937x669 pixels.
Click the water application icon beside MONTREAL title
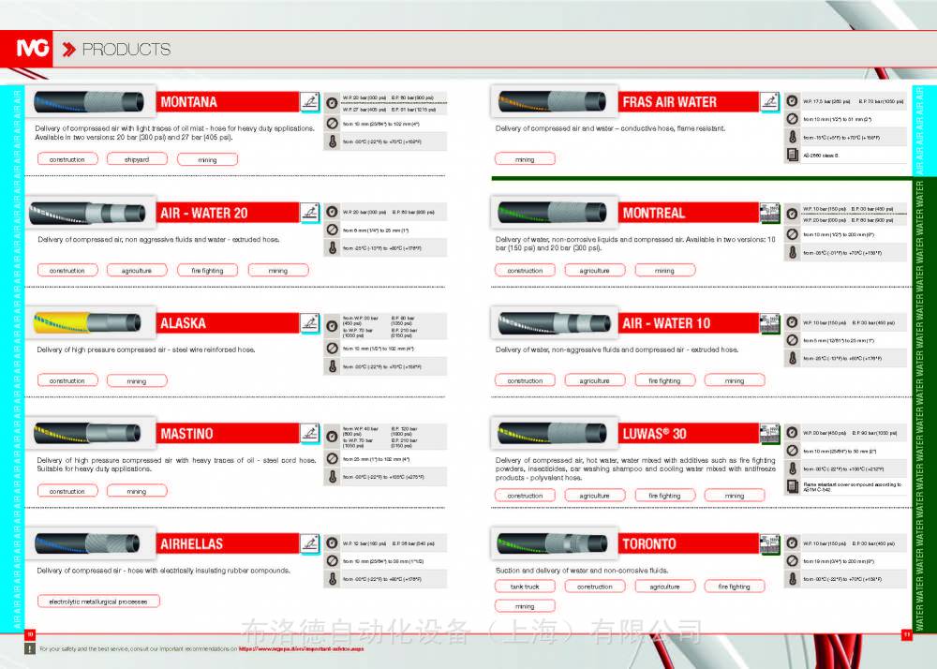(769, 213)
